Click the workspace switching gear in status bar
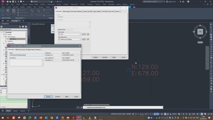 (179, 114)
